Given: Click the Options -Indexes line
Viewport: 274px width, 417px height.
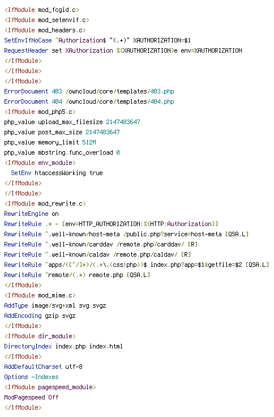Looking at the screenshot, I should point(31,377).
